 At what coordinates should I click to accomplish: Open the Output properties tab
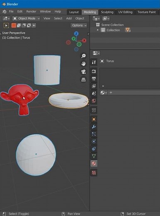pyautogui.click(x=94, y=79)
